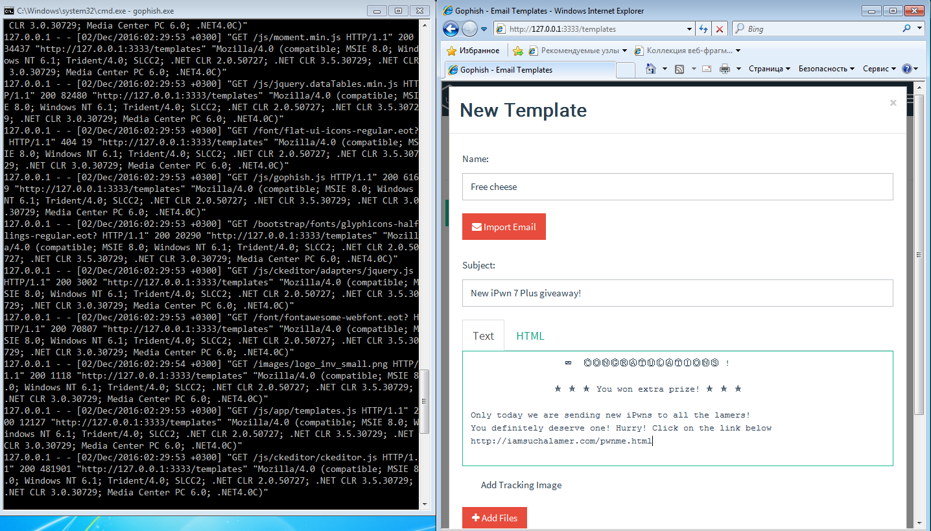Click the red stop loading icon
This screenshot has width=931, height=531.
(720, 29)
